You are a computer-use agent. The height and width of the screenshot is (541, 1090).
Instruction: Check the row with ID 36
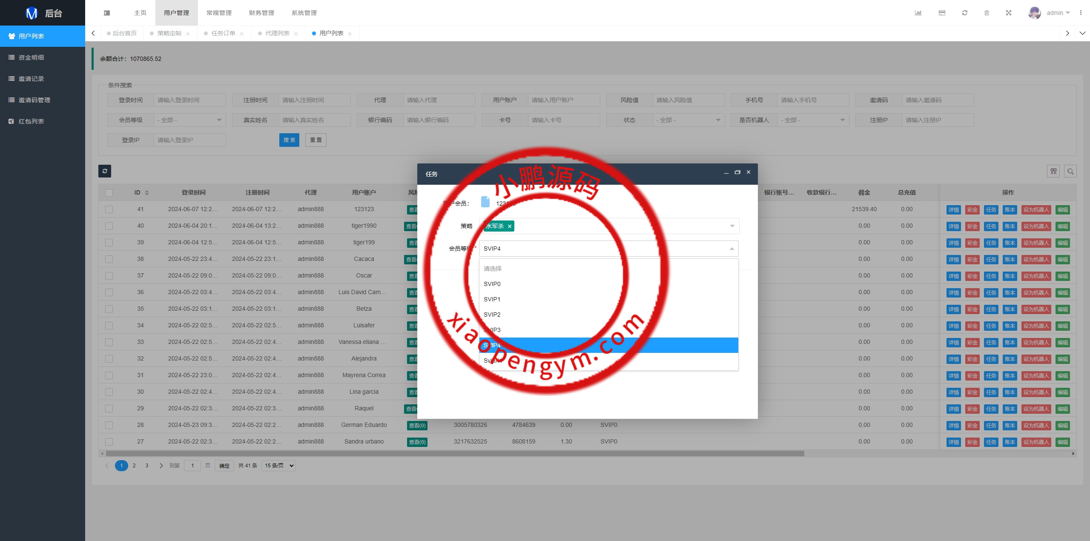(109, 292)
